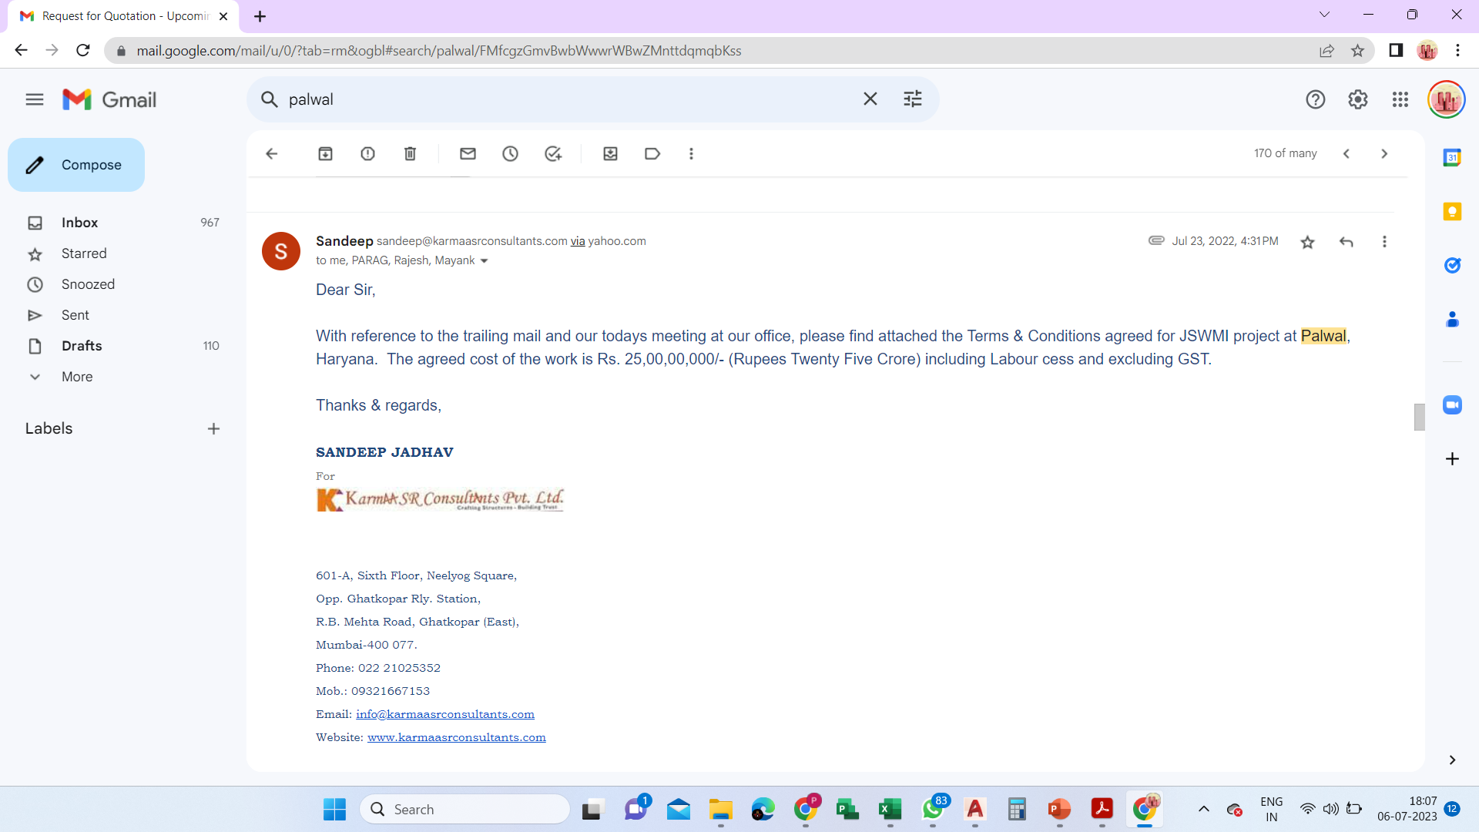Compose a new email
Screen dimensions: 1479x832
click(x=76, y=165)
